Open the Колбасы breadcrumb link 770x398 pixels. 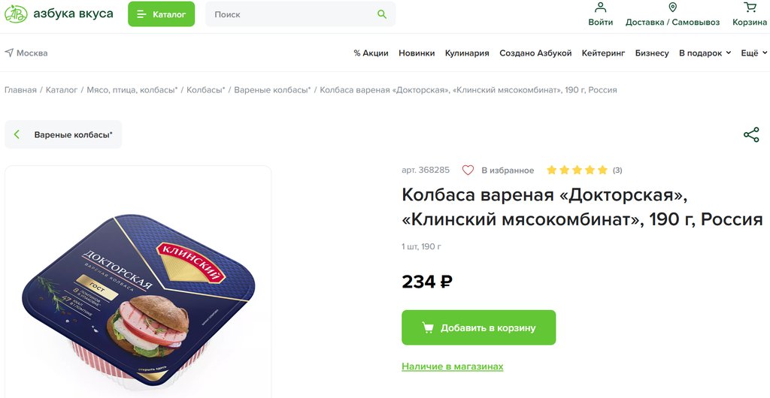(x=205, y=89)
